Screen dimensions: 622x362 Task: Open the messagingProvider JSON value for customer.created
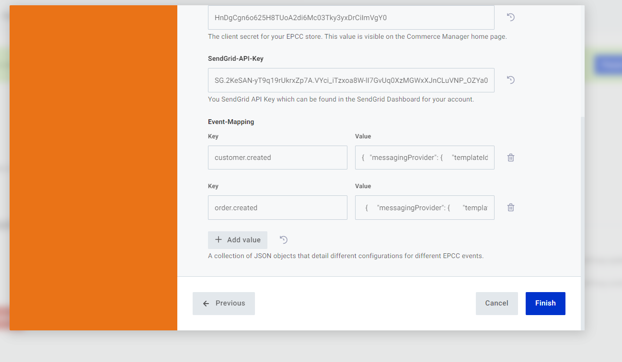click(425, 157)
